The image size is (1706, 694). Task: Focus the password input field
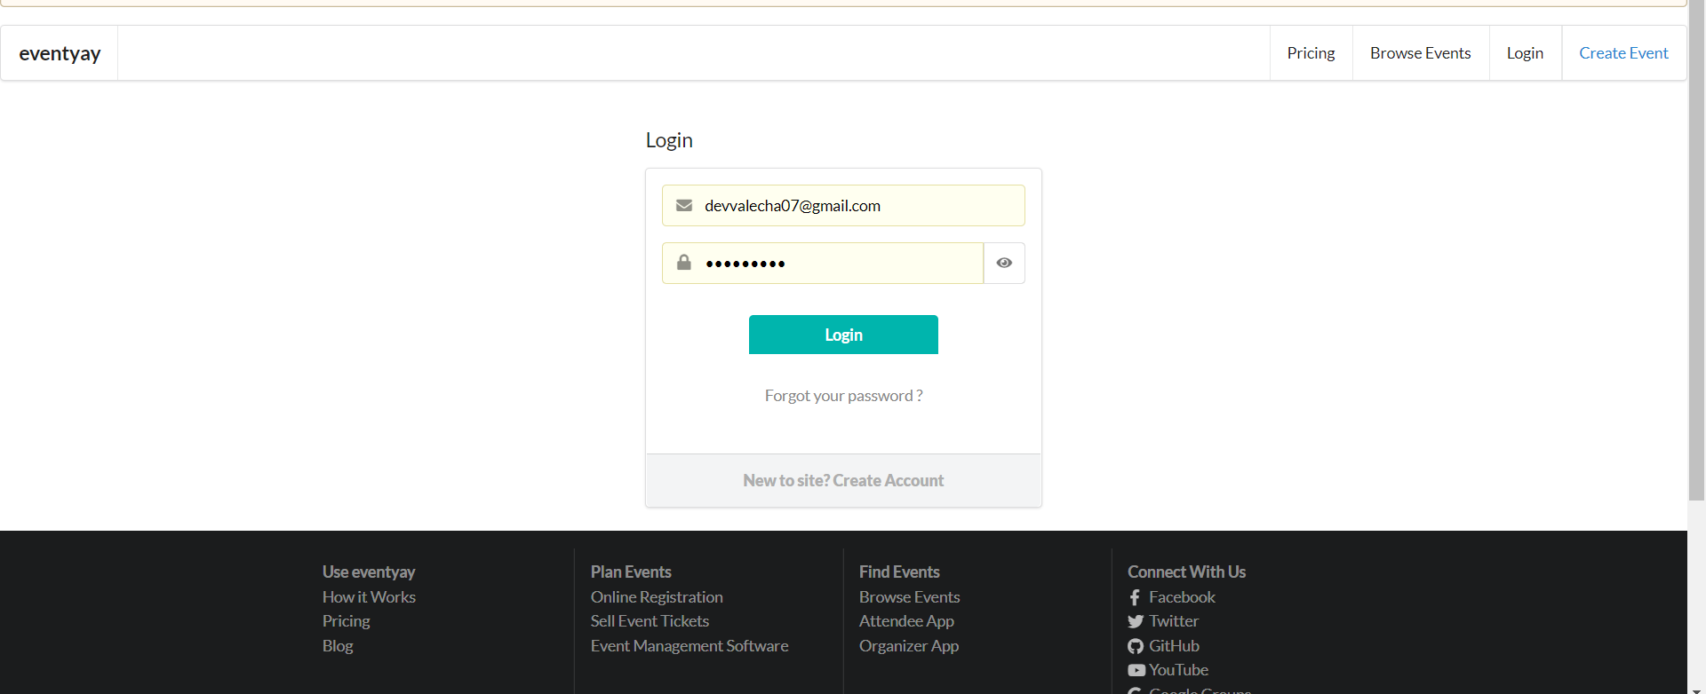click(x=823, y=263)
